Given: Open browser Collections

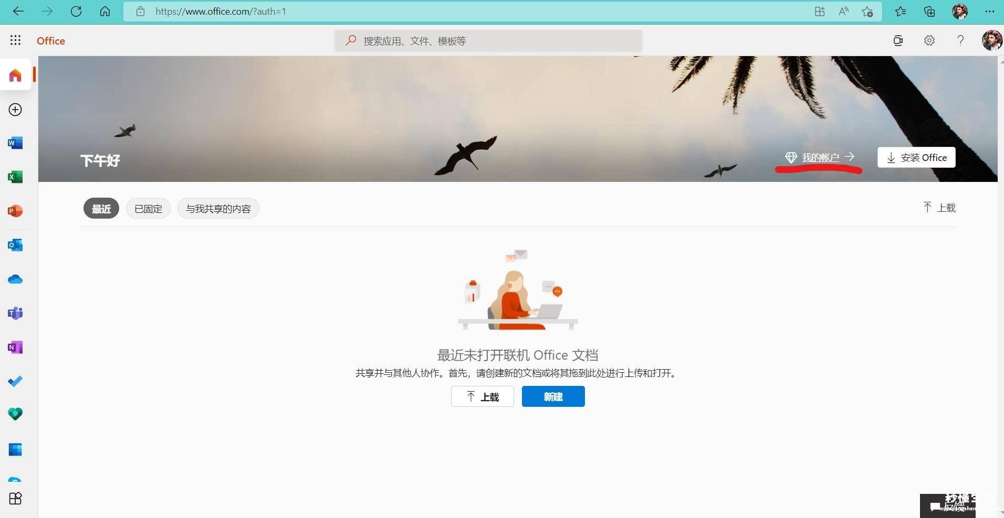Looking at the screenshot, I should tap(930, 11).
